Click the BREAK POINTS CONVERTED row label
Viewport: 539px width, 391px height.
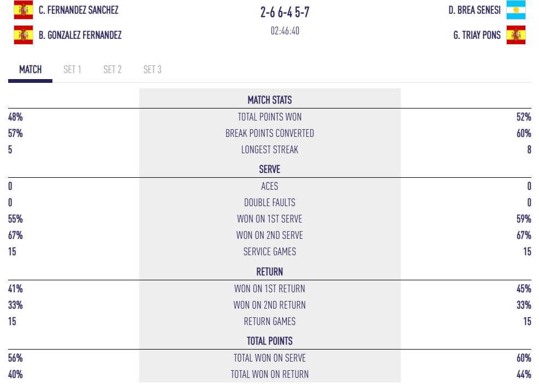tap(270, 133)
